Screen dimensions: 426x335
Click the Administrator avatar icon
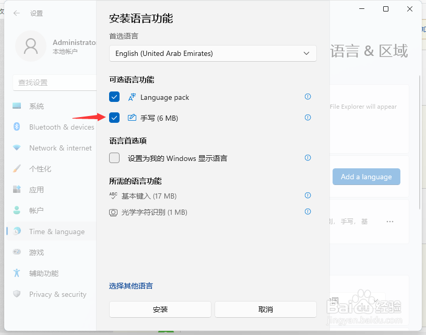tap(31, 46)
